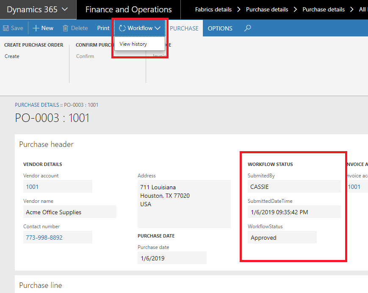Open Purchase details breadcrumb link
This screenshot has width=368, height=293.
point(267,9)
